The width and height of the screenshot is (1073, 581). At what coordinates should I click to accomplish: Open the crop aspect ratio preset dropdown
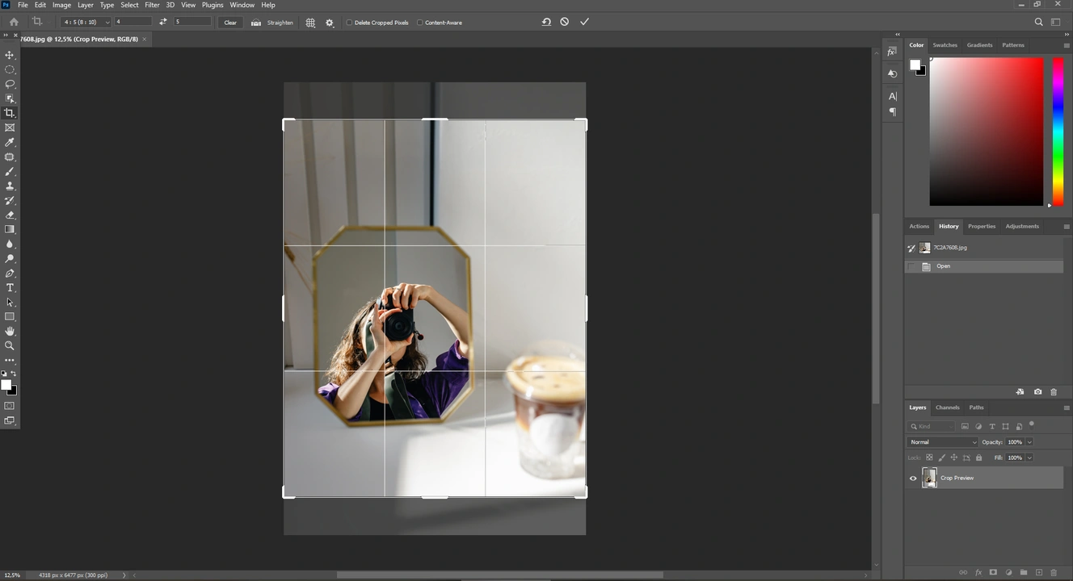[86, 22]
